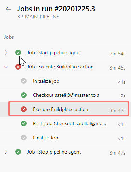Open the Finalize Job step

point(65,138)
